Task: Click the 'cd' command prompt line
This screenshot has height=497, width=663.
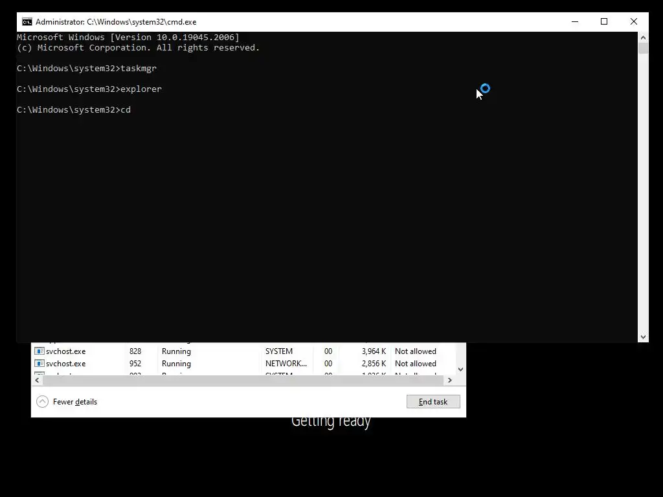Action: click(74, 110)
